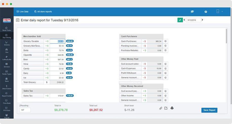This screenshot has height=124, width=232.
Task: Switch to the Live Data tab
Action: point(22,12)
